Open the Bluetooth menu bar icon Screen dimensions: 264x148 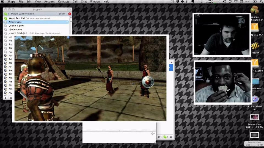point(219,2)
